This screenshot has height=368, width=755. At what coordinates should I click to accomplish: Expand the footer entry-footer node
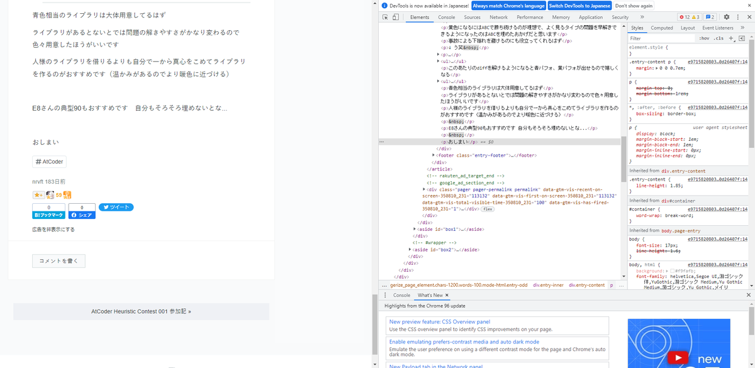434,155
